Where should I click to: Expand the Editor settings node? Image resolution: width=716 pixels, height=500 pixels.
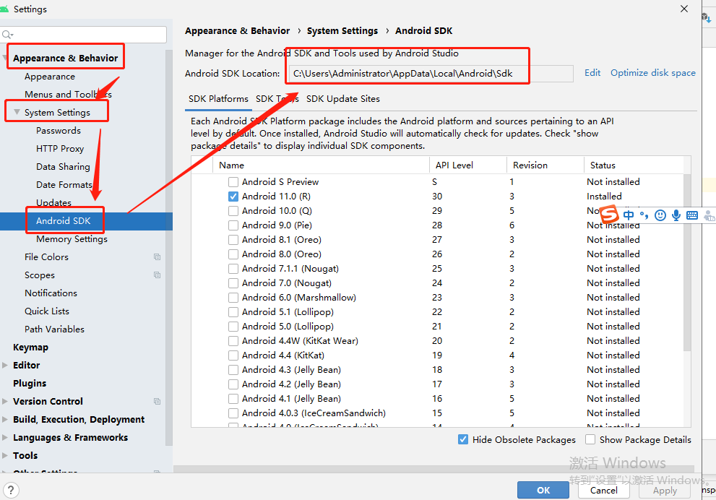point(5,365)
